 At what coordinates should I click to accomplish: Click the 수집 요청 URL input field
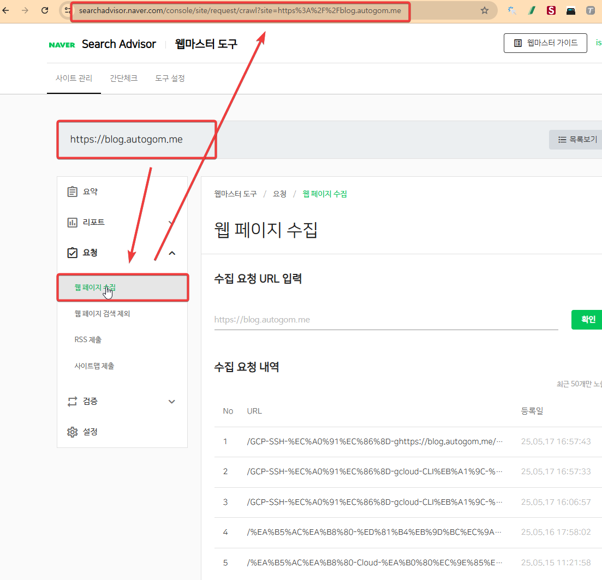click(x=385, y=320)
